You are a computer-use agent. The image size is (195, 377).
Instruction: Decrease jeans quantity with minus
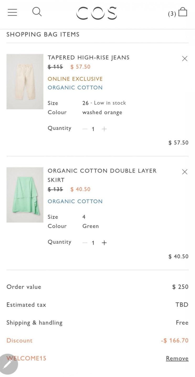coord(85,129)
